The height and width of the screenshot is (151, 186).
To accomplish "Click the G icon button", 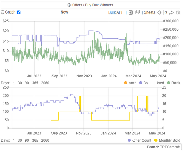I will (166, 12).
